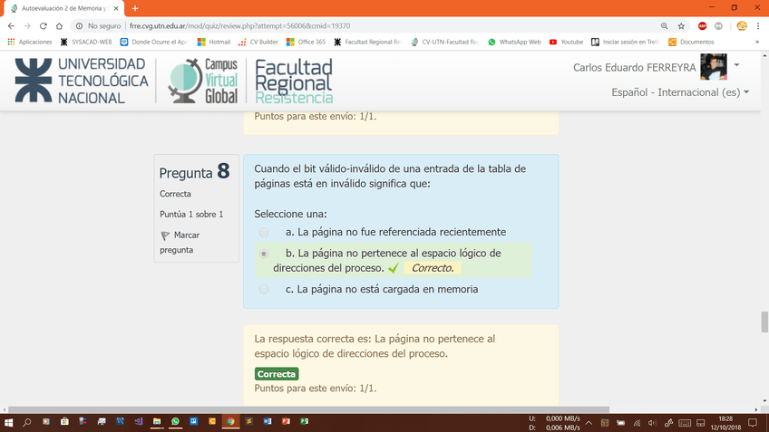Screen dimensions: 769x432
Task: Expand the bookmarks bar overflow chevron
Action: coord(757,42)
